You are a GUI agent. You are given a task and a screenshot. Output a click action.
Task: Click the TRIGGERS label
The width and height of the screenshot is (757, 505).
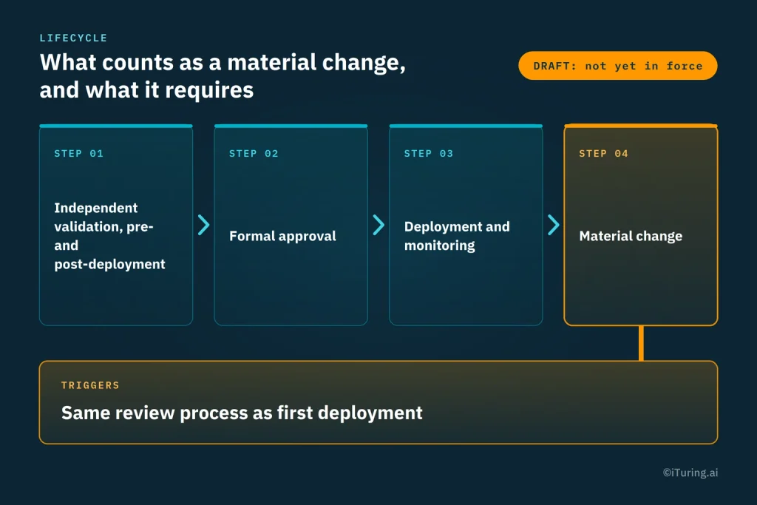point(90,385)
